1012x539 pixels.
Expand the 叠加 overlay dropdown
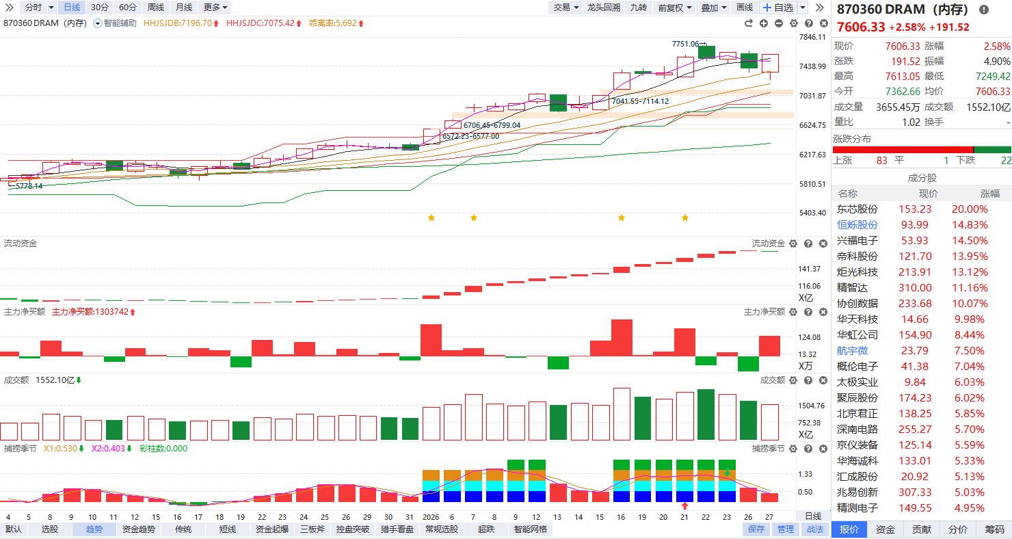[714, 8]
